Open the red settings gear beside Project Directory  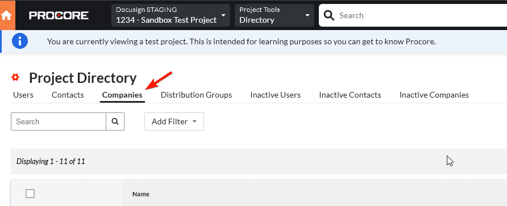(15, 78)
